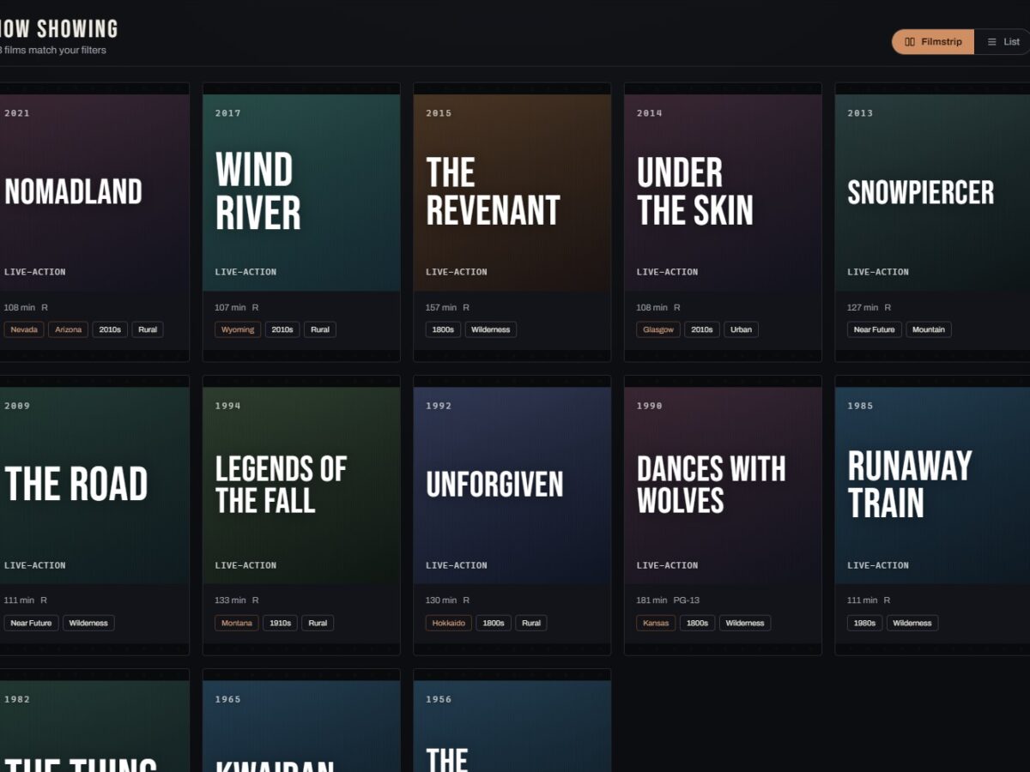The width and height of the screenshot is (1030, 772).
Task: Open the Unforgiven poster
Action: (512, 486)
